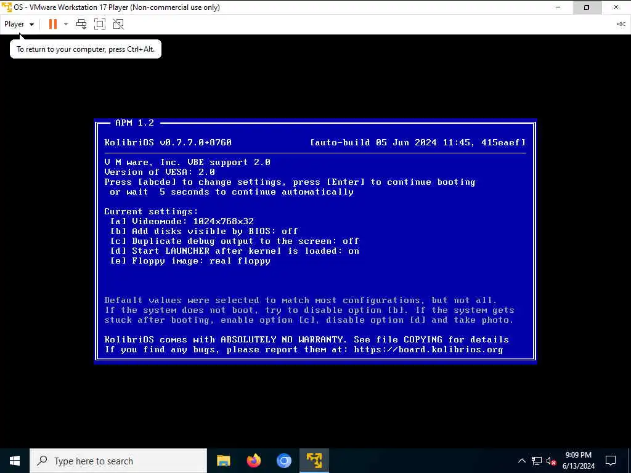Toggle Unity mode icon

(x=118, y=24)
